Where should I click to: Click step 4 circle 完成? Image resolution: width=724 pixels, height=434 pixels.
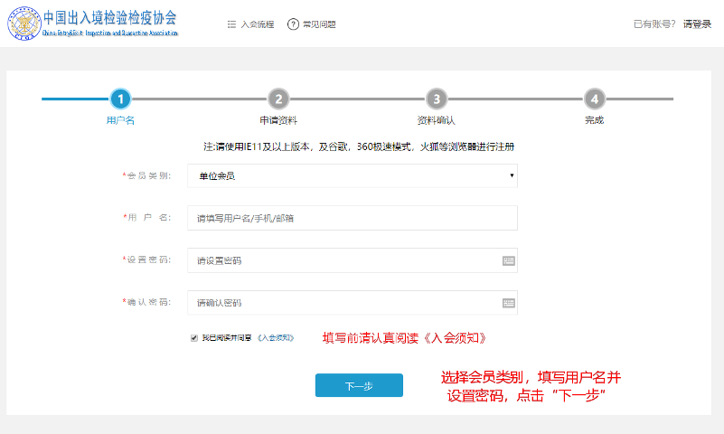click(x=594, y=99)
